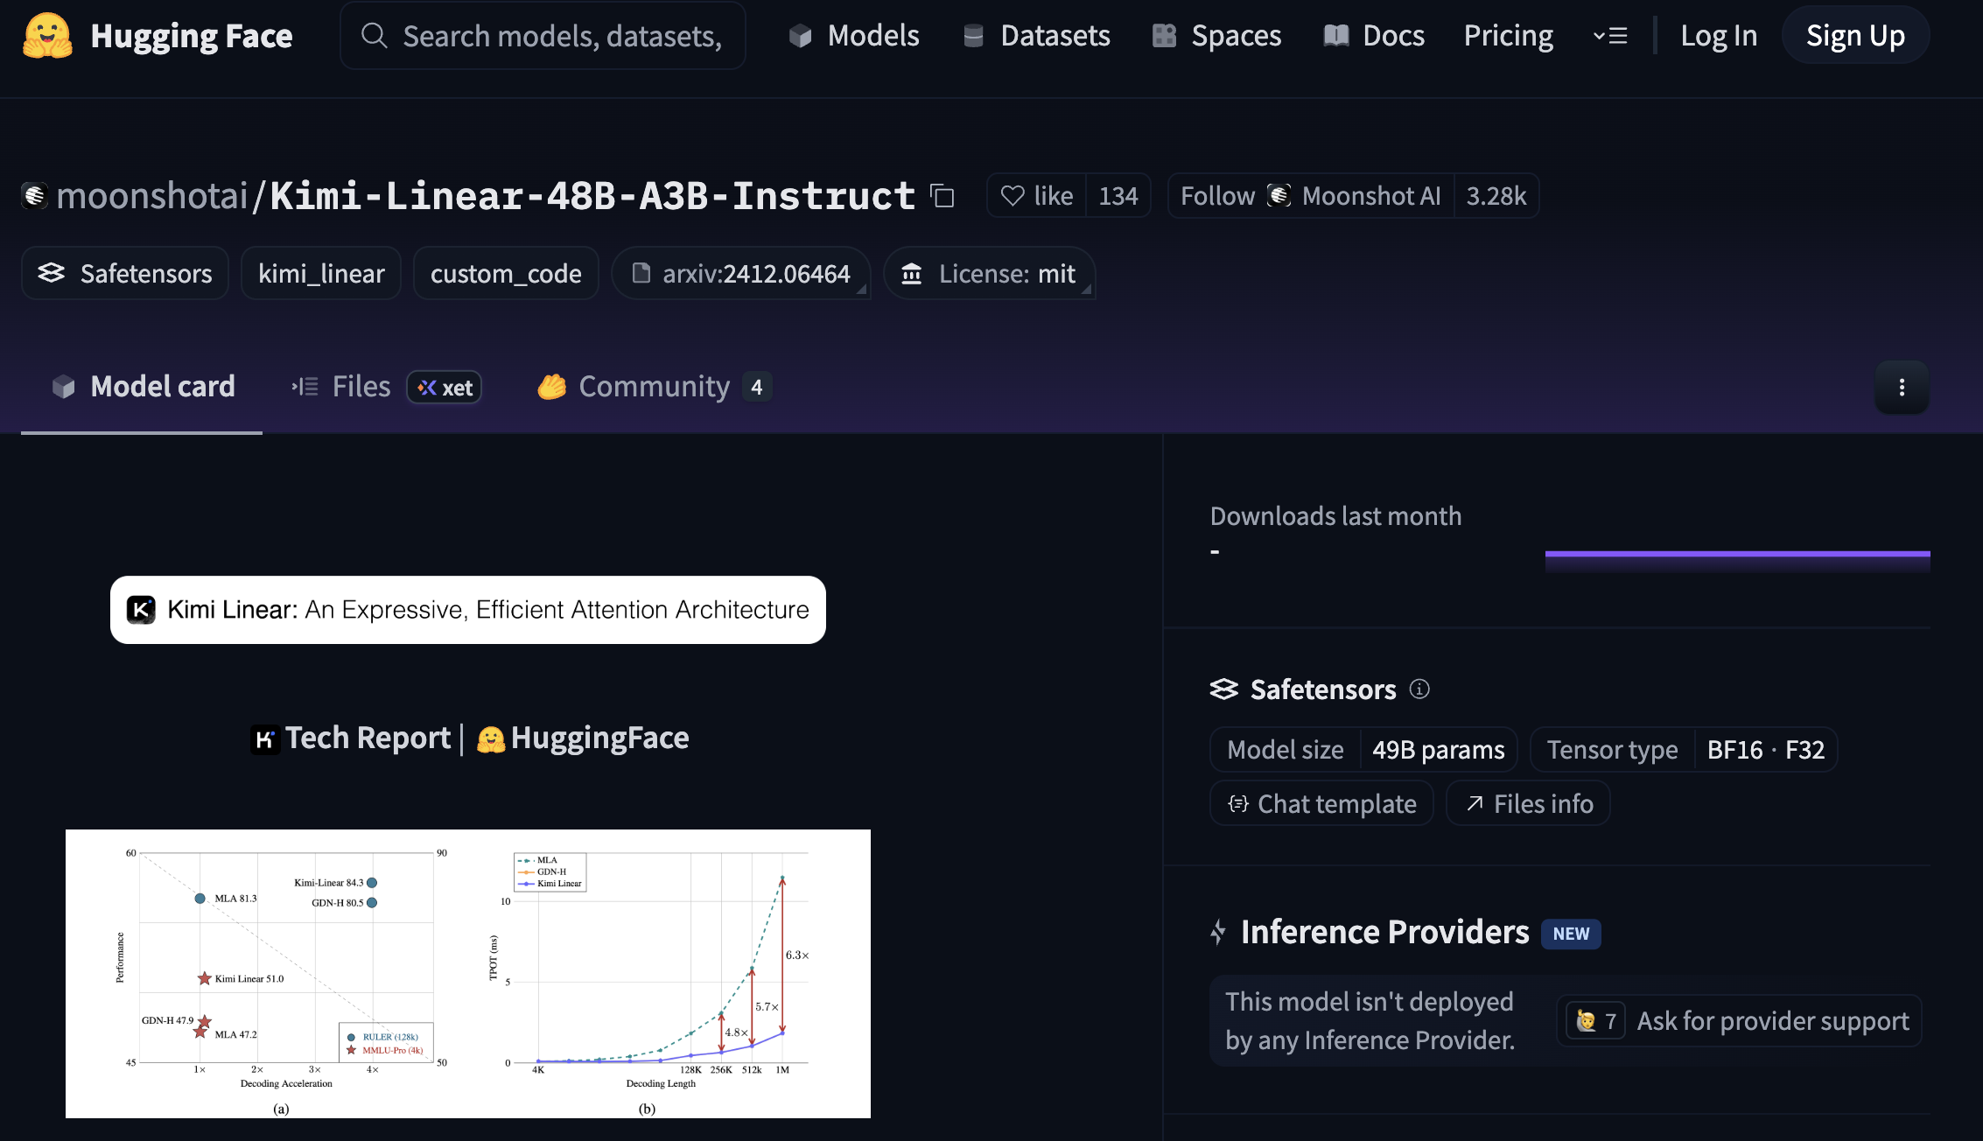The image size is (1983, 1141).
Task: Click the three-dot options menu icon
Action: pyautogui.click(x=1902, y=388)
